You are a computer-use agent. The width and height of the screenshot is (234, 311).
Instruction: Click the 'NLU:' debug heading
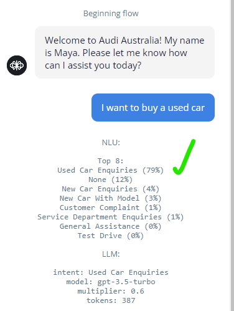tap(111, 143)
